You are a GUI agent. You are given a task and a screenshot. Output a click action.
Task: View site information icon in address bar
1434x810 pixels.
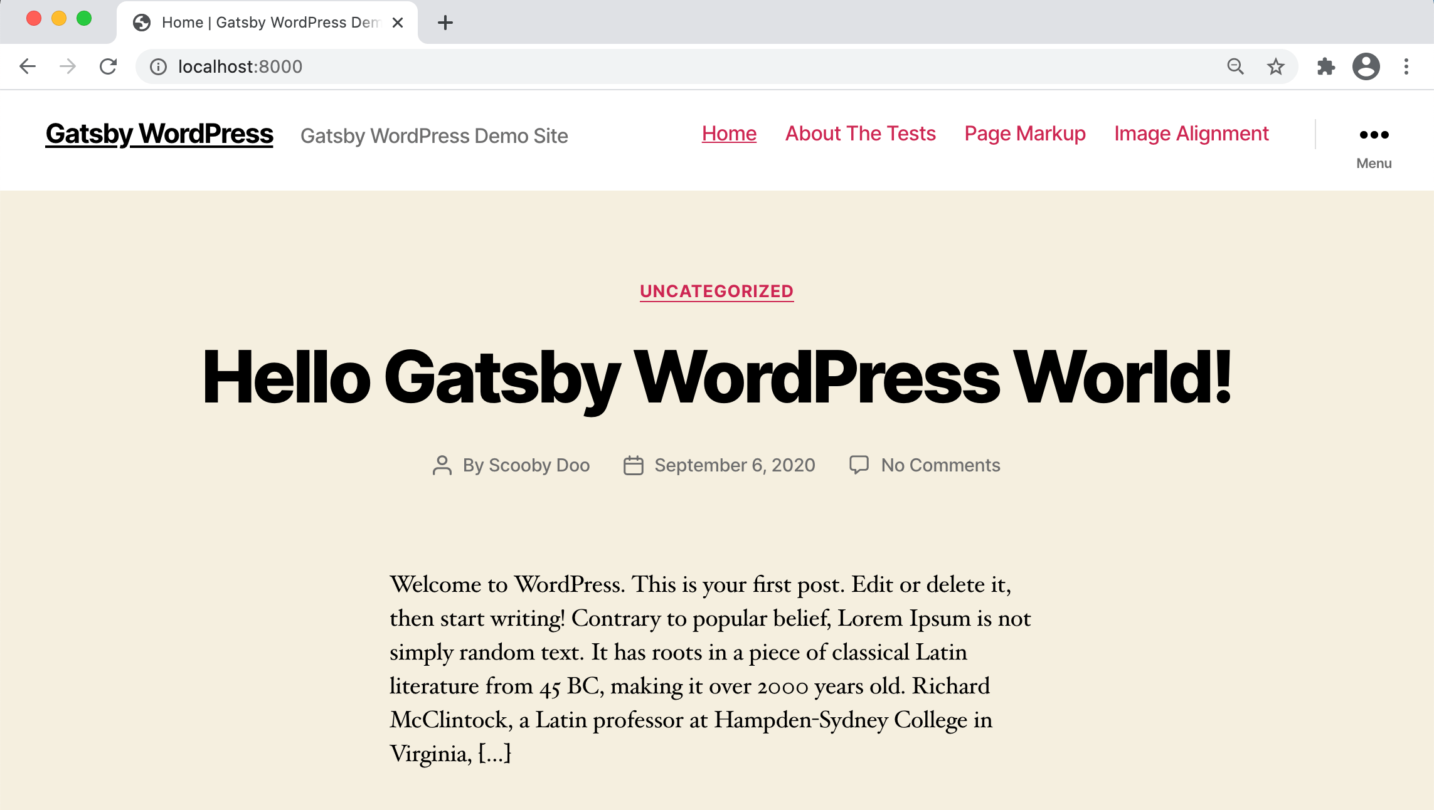[x=159, y=66]
